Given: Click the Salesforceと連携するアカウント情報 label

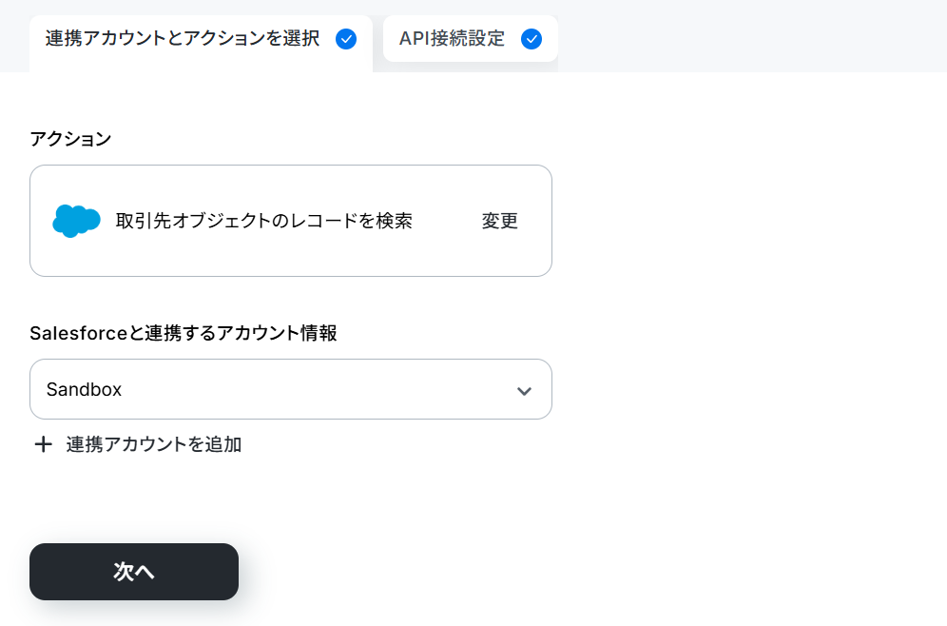Looking at the screenshot, I should click(184, 333).
